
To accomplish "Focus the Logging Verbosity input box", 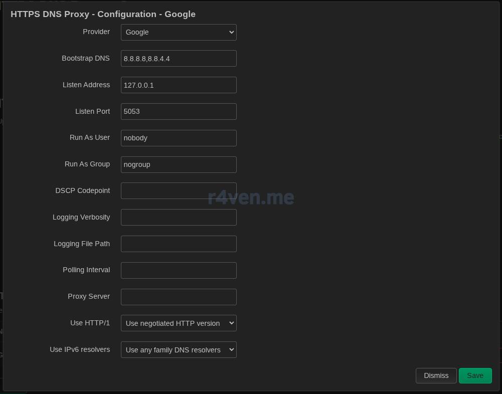I will coord(178,218).
